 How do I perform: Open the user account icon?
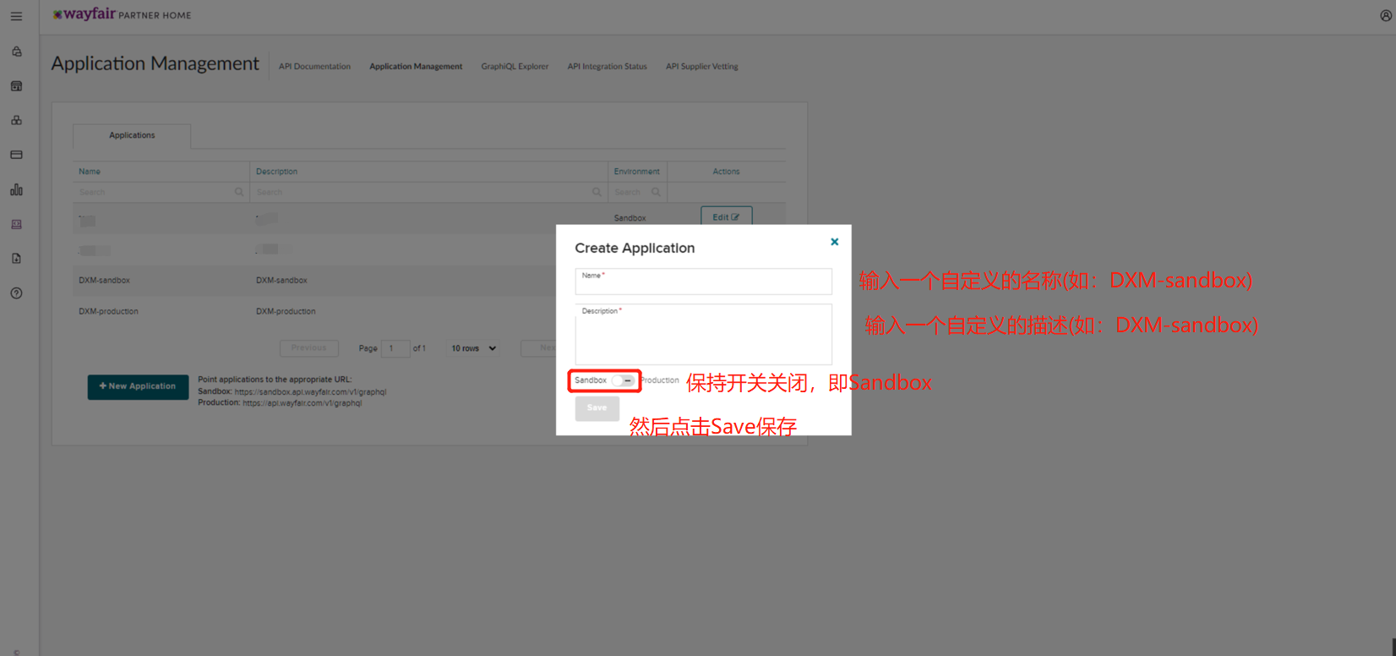pyautogui.click(x=1386, y=15)
